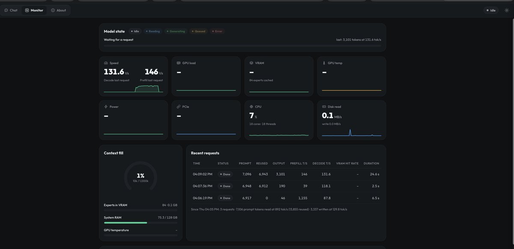
Task: Click the PROMPT column header
Action: 245,163
